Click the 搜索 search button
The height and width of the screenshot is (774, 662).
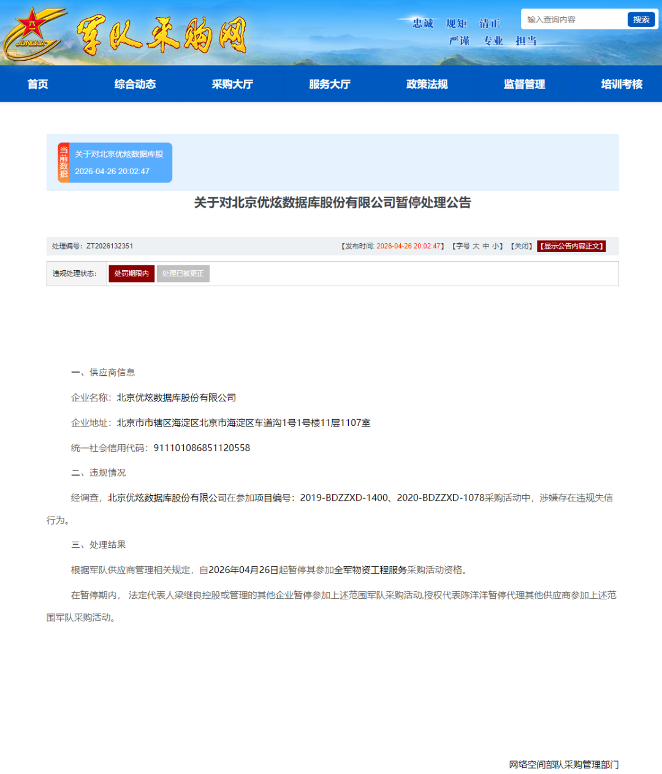[x=641, y=20]
